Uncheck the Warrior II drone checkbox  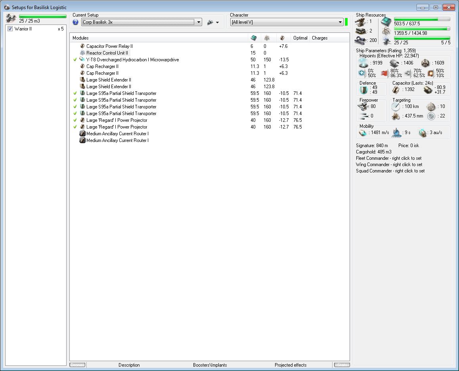click(10, 28)
